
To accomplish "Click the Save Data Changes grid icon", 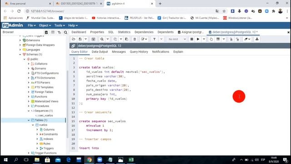I will (93, 39).
